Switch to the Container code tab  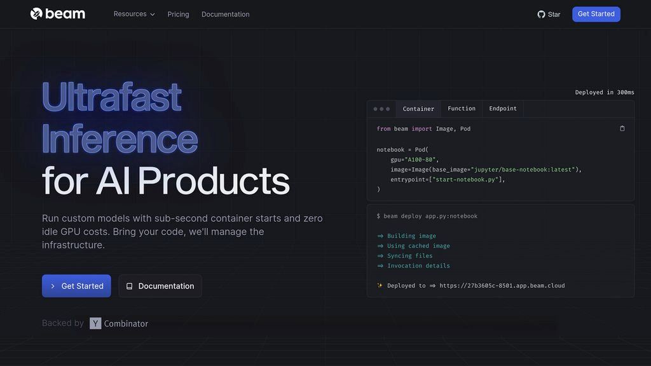click(418, 109)
